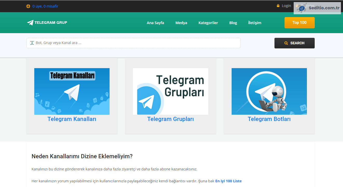Click the paragraph starting Kanalınızı bu dizine göndererek
The height and width of the screenshot is (187, 343).
[115, 169]
